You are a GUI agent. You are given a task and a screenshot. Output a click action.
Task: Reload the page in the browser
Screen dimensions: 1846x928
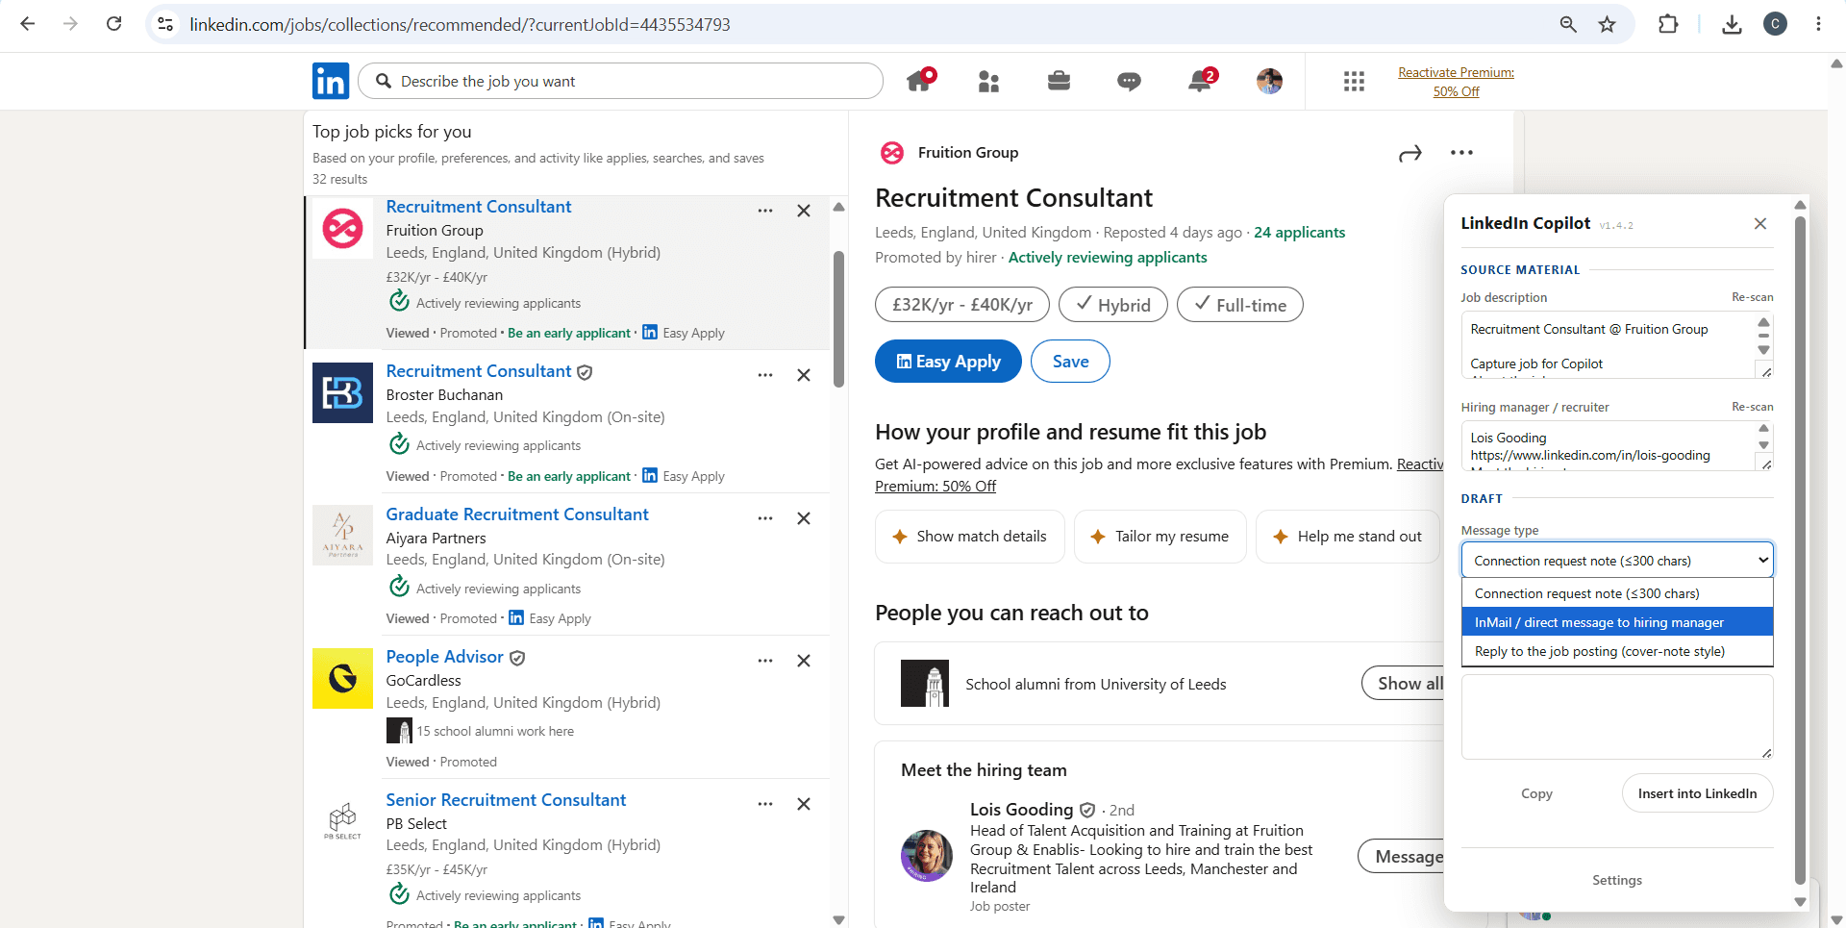(113, 24)
